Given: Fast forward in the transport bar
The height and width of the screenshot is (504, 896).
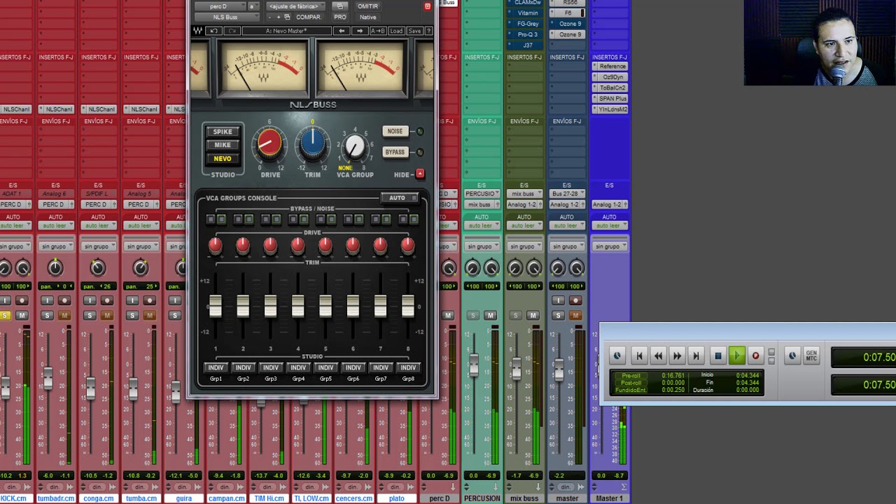Looking at the screenshot, I should [677, 356].
